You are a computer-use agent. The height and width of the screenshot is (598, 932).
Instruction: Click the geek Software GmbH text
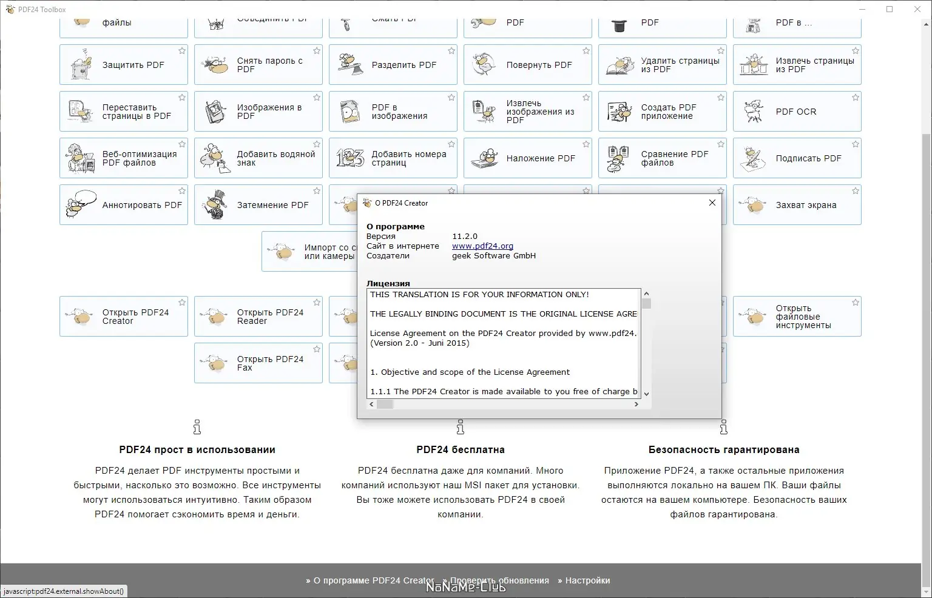494,256
